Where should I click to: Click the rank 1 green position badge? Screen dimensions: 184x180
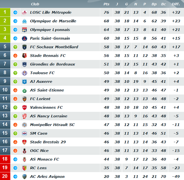coord(5,12)
